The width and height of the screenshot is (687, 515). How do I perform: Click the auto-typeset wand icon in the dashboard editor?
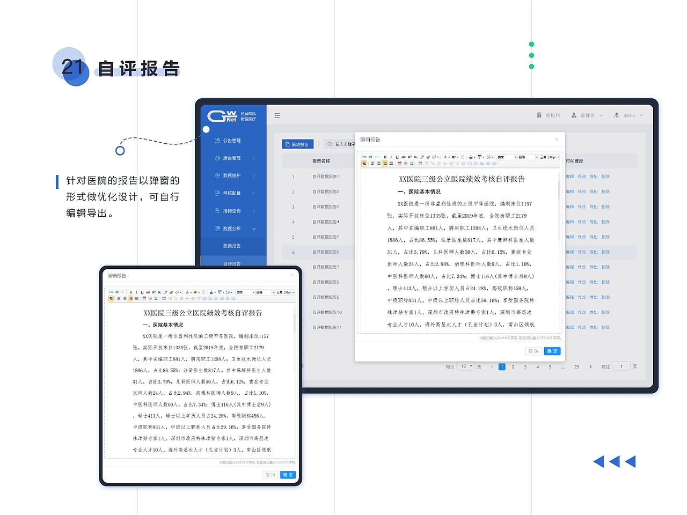point(435,157)
